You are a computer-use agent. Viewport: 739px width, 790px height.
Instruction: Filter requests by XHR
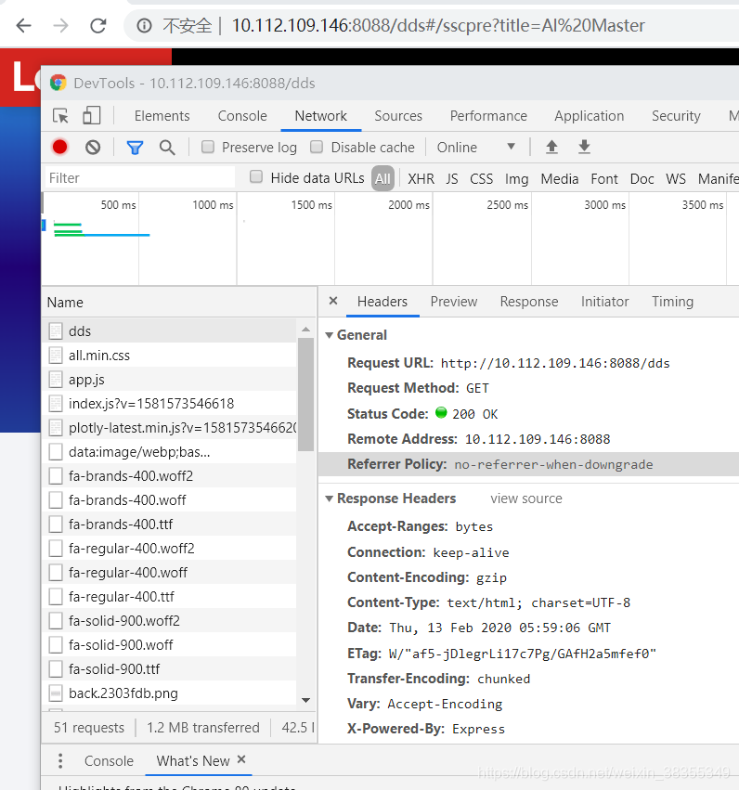421,179
